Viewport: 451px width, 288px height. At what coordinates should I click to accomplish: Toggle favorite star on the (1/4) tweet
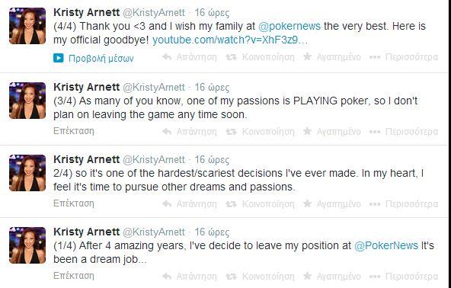coord(307,276)
